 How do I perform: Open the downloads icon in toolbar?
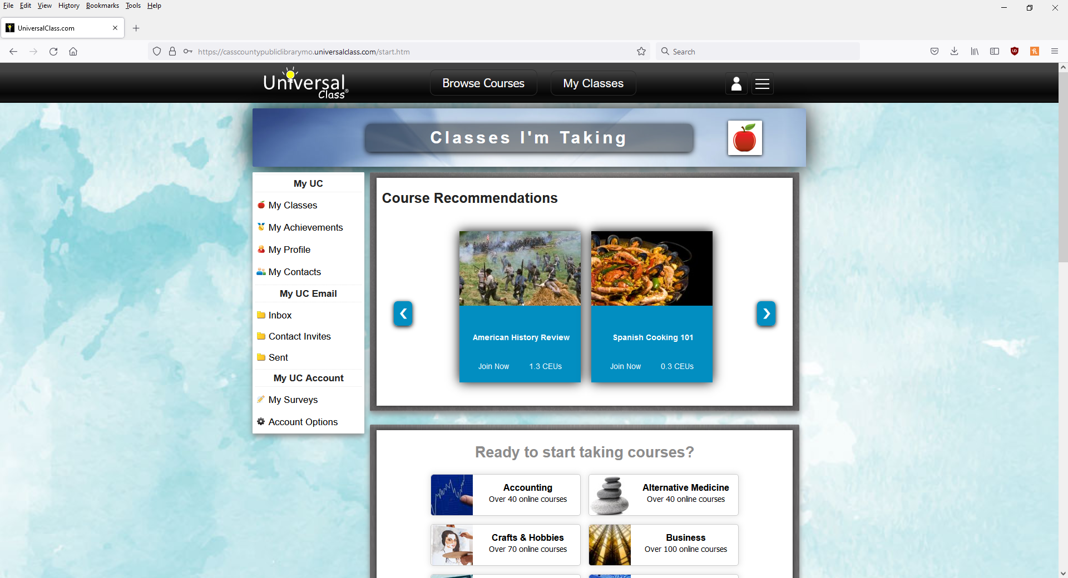point(954,51)
